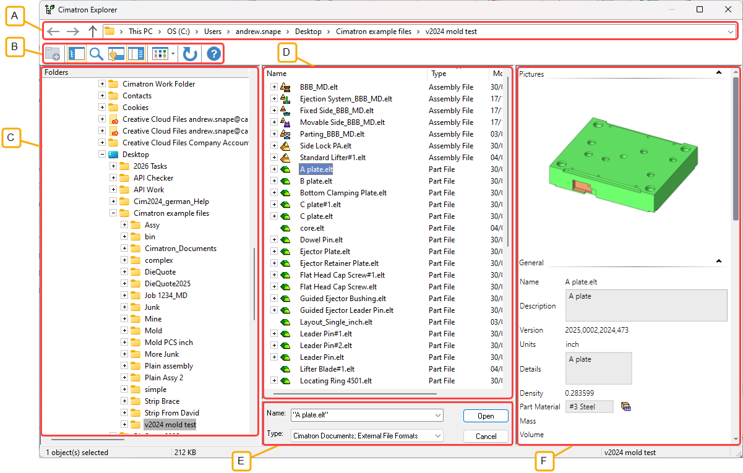Collapse the Cimatron example files node

[x=113, y=213]
